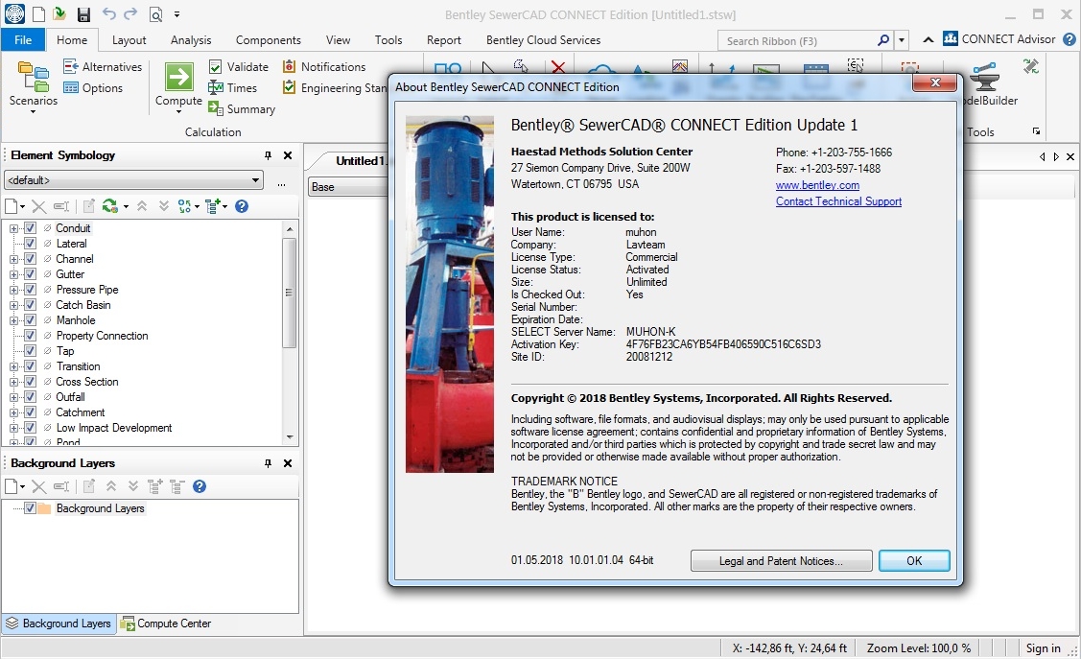The height and width of the screenshot is (659, 1081).
Task: Click the search magnifier in Search Ribbon box
Action: 883,40
